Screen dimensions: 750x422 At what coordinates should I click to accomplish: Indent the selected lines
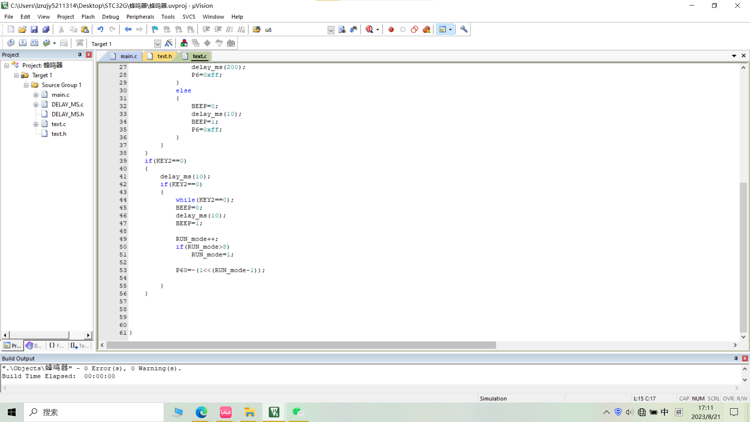(206, 29)
